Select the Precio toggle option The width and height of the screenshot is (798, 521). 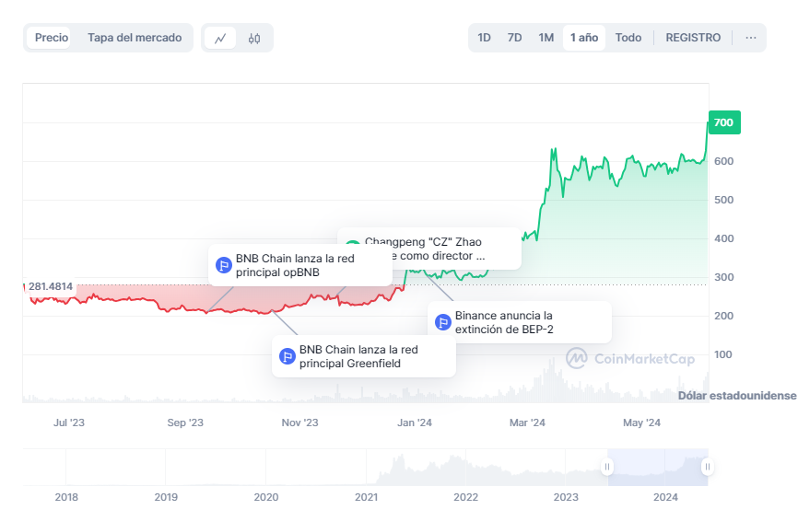[52, 38]
